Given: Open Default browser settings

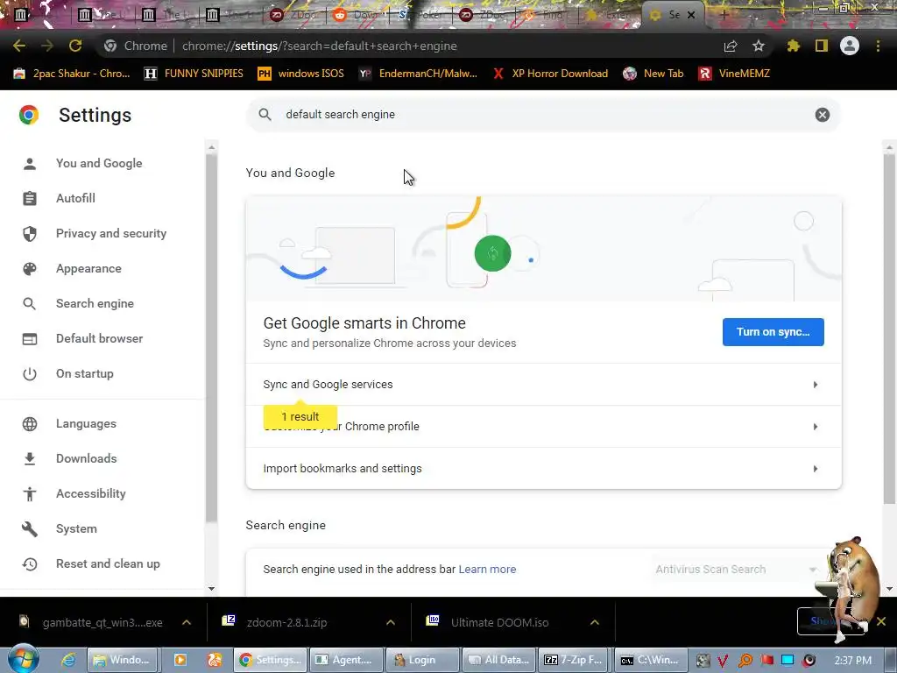Looking at the screenshot, I should [x=100, y=338].
